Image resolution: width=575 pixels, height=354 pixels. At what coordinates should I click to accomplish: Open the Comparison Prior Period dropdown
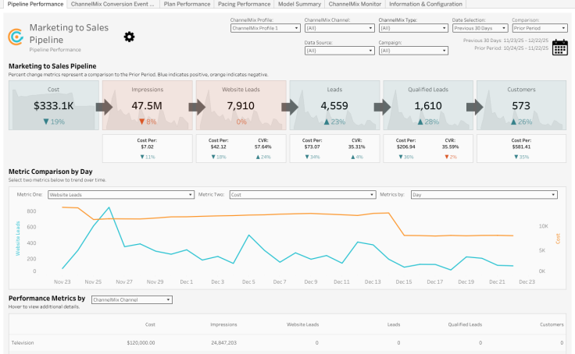click(539, 28)
